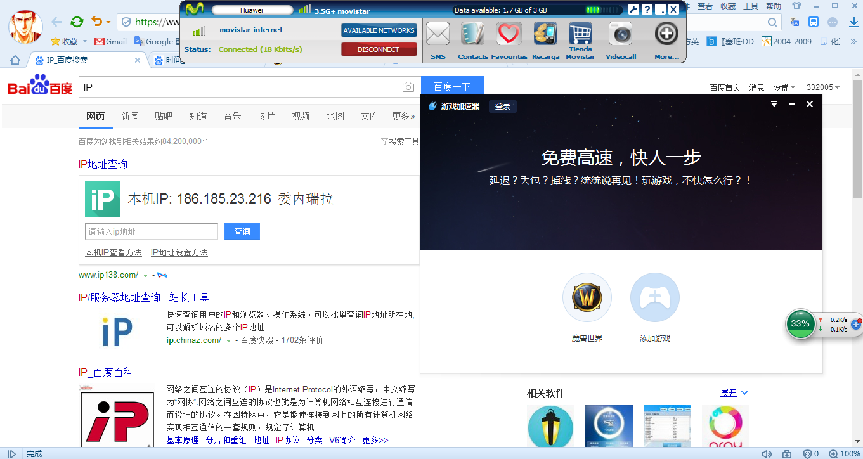
Task: Expand the More… plus button
Action: tap(666, 34)
